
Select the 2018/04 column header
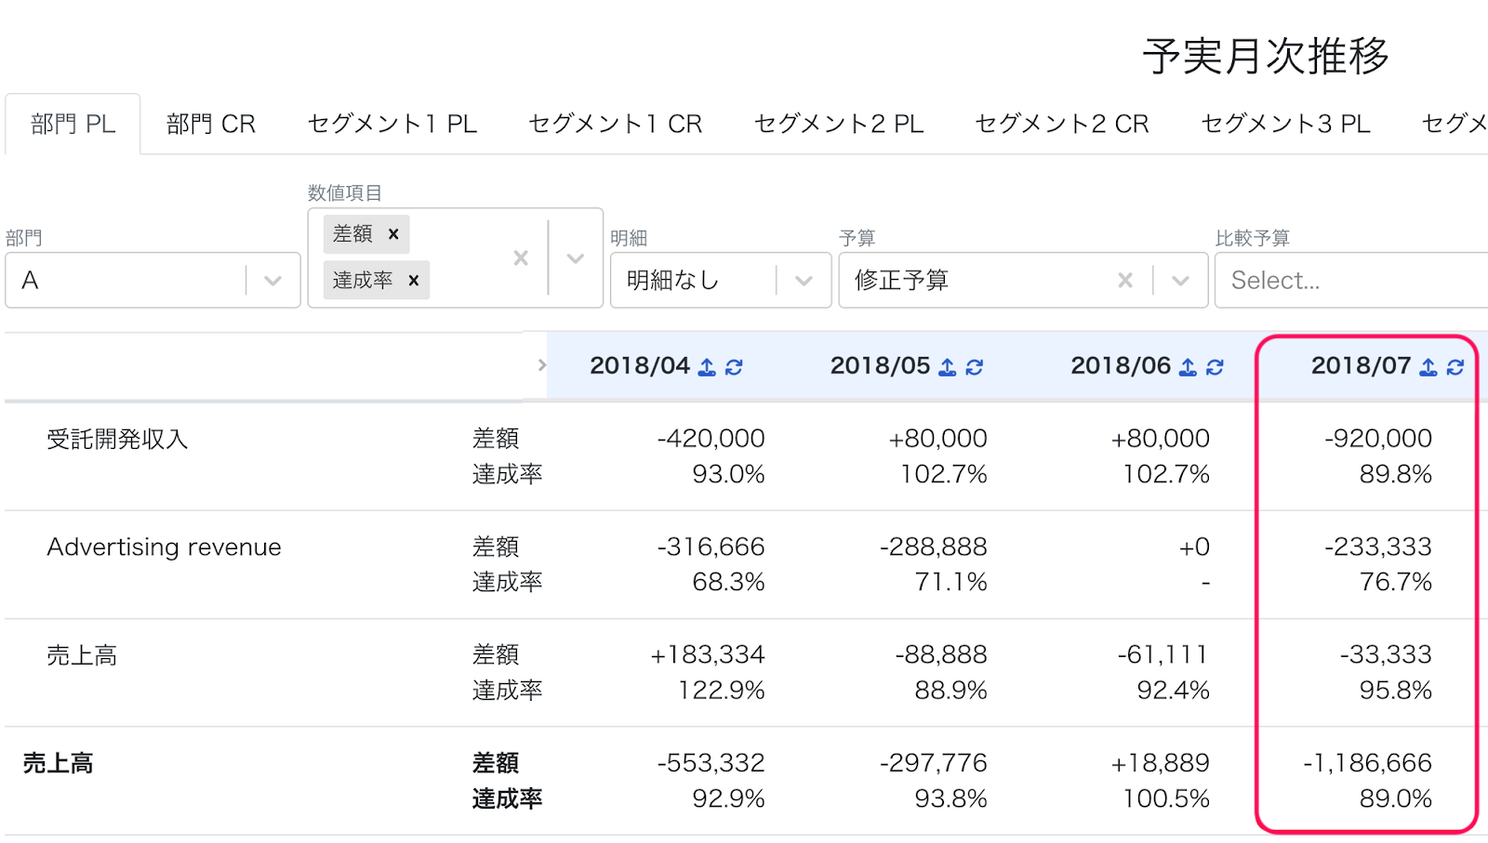pos(640,365)
